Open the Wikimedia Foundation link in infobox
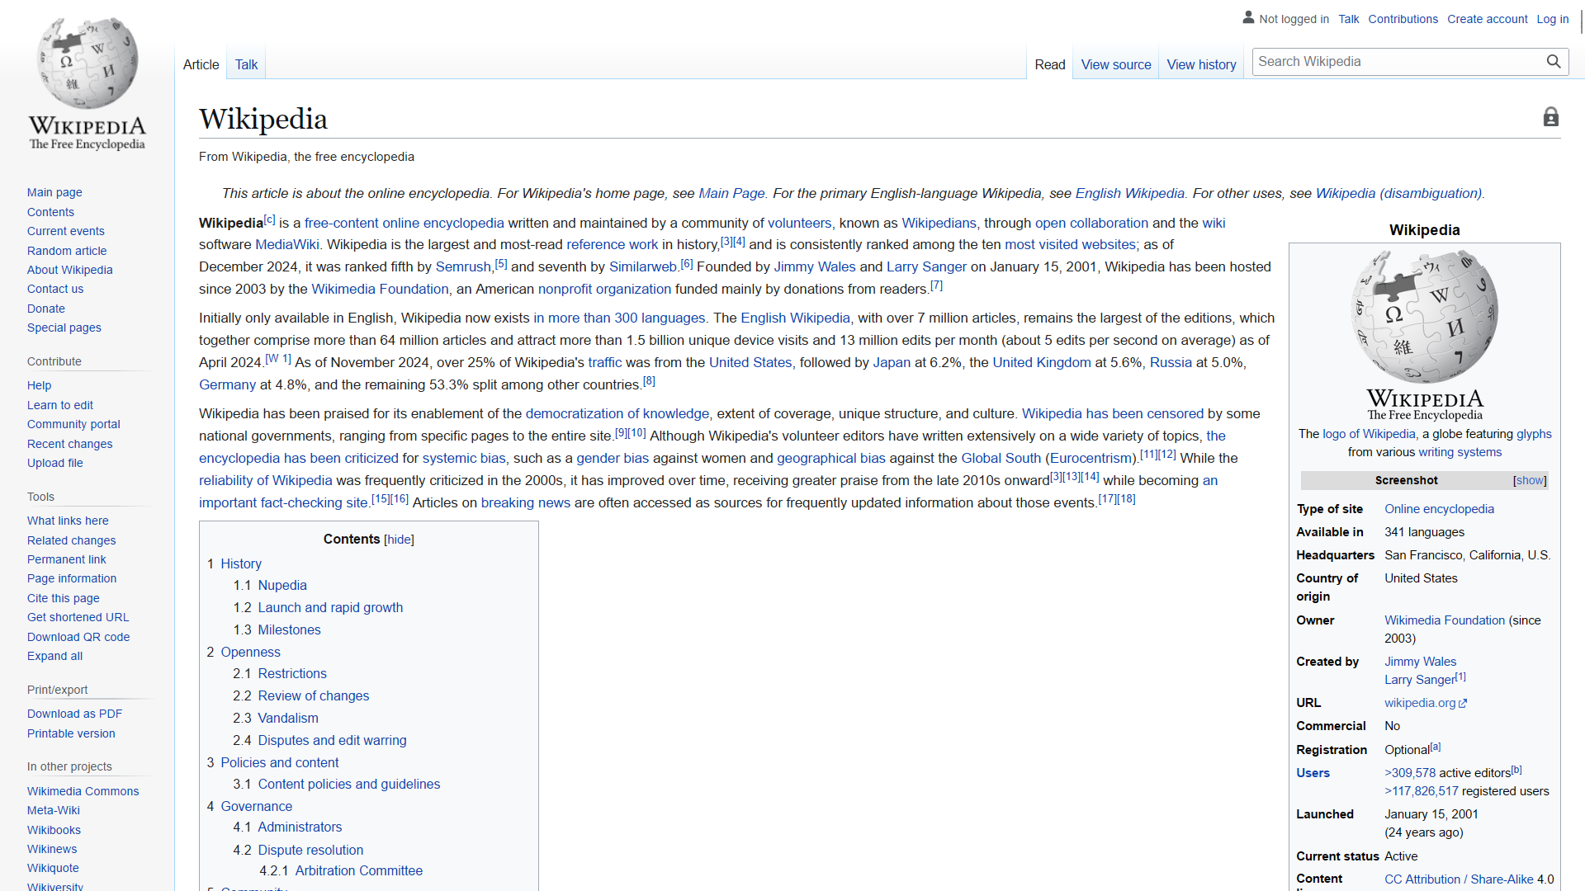 pos(1445,620)
